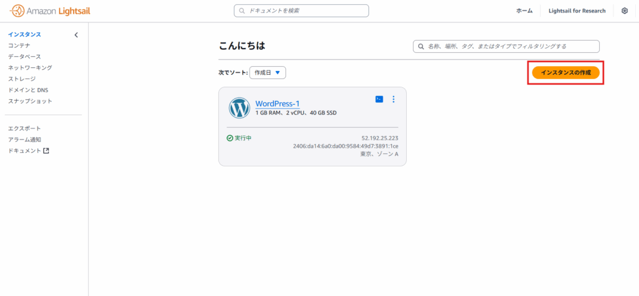Collapse the left sidebar with chevron
Screen dimensions: 639x296
coord(76,35)
